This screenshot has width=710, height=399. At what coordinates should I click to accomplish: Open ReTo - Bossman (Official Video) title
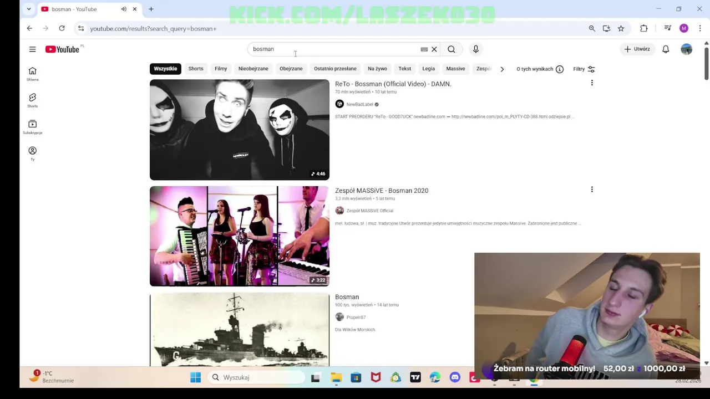tap(393, 84)
